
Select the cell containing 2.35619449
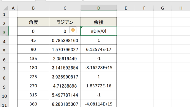point(65,58)
